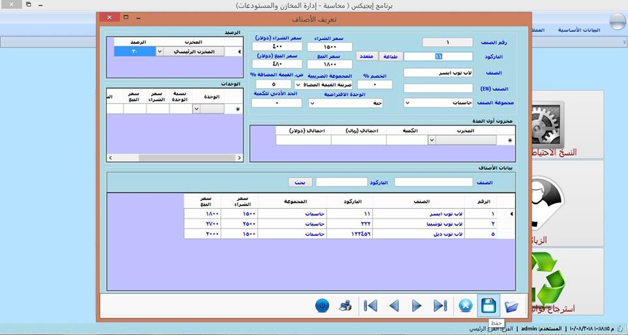The width and height of the screenshot is (628, 335).
Task: Click the اجمالي (دولار) cell in opening stock
Action: point(304,140)
